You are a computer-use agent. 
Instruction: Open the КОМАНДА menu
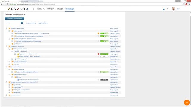point(60,9)
